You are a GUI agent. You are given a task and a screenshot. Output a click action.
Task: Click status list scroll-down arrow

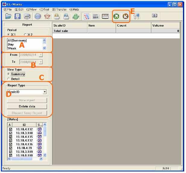tap(45, 155)
